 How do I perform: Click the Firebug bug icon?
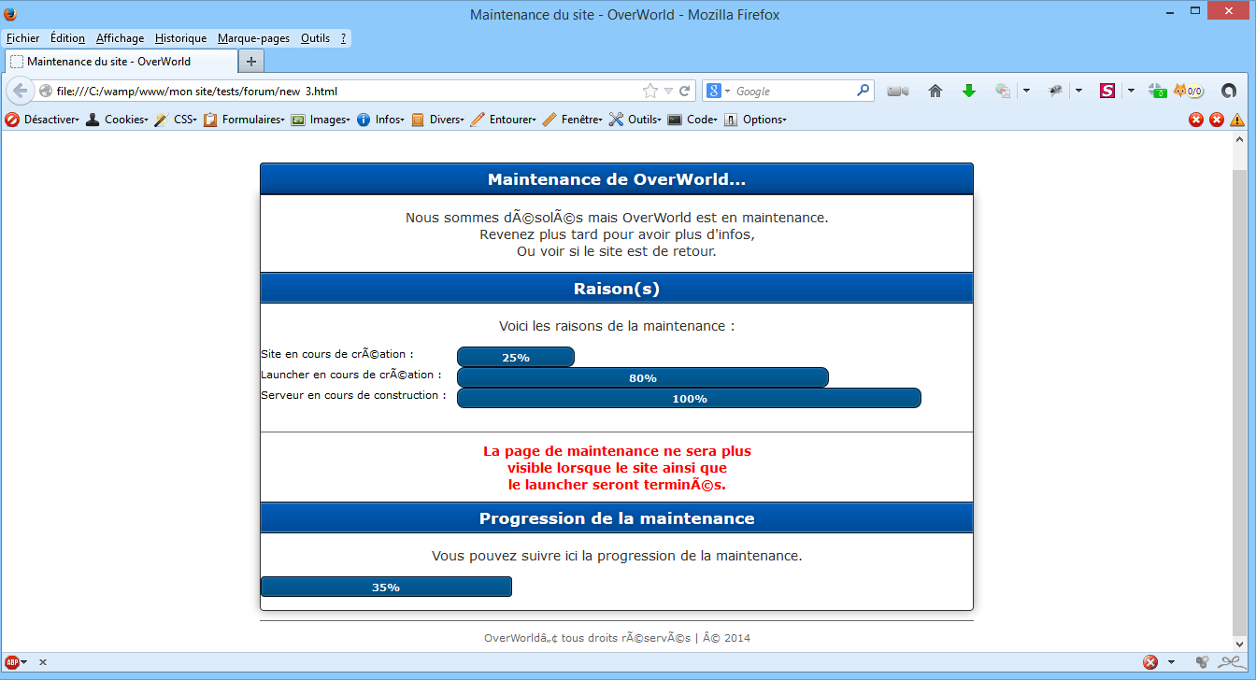click(x=1056, y=91)
